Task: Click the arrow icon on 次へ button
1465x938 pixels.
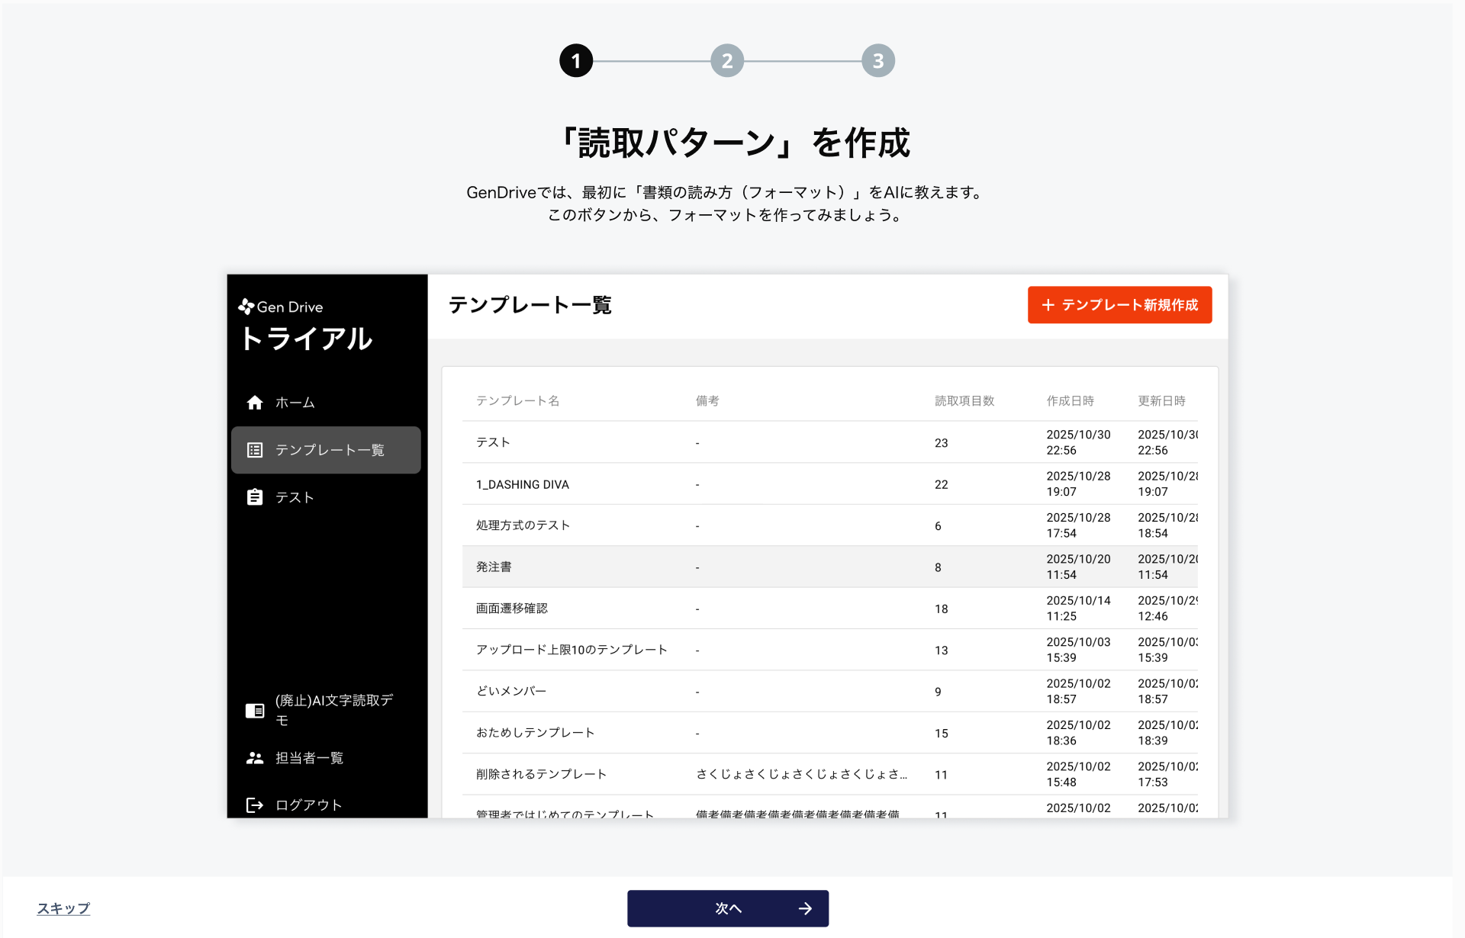Action: 805,908
